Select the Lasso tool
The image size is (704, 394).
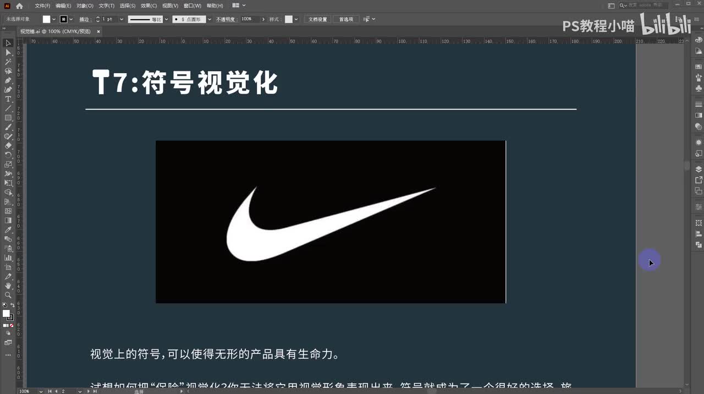pyautogui.click(x=8, y=71)
